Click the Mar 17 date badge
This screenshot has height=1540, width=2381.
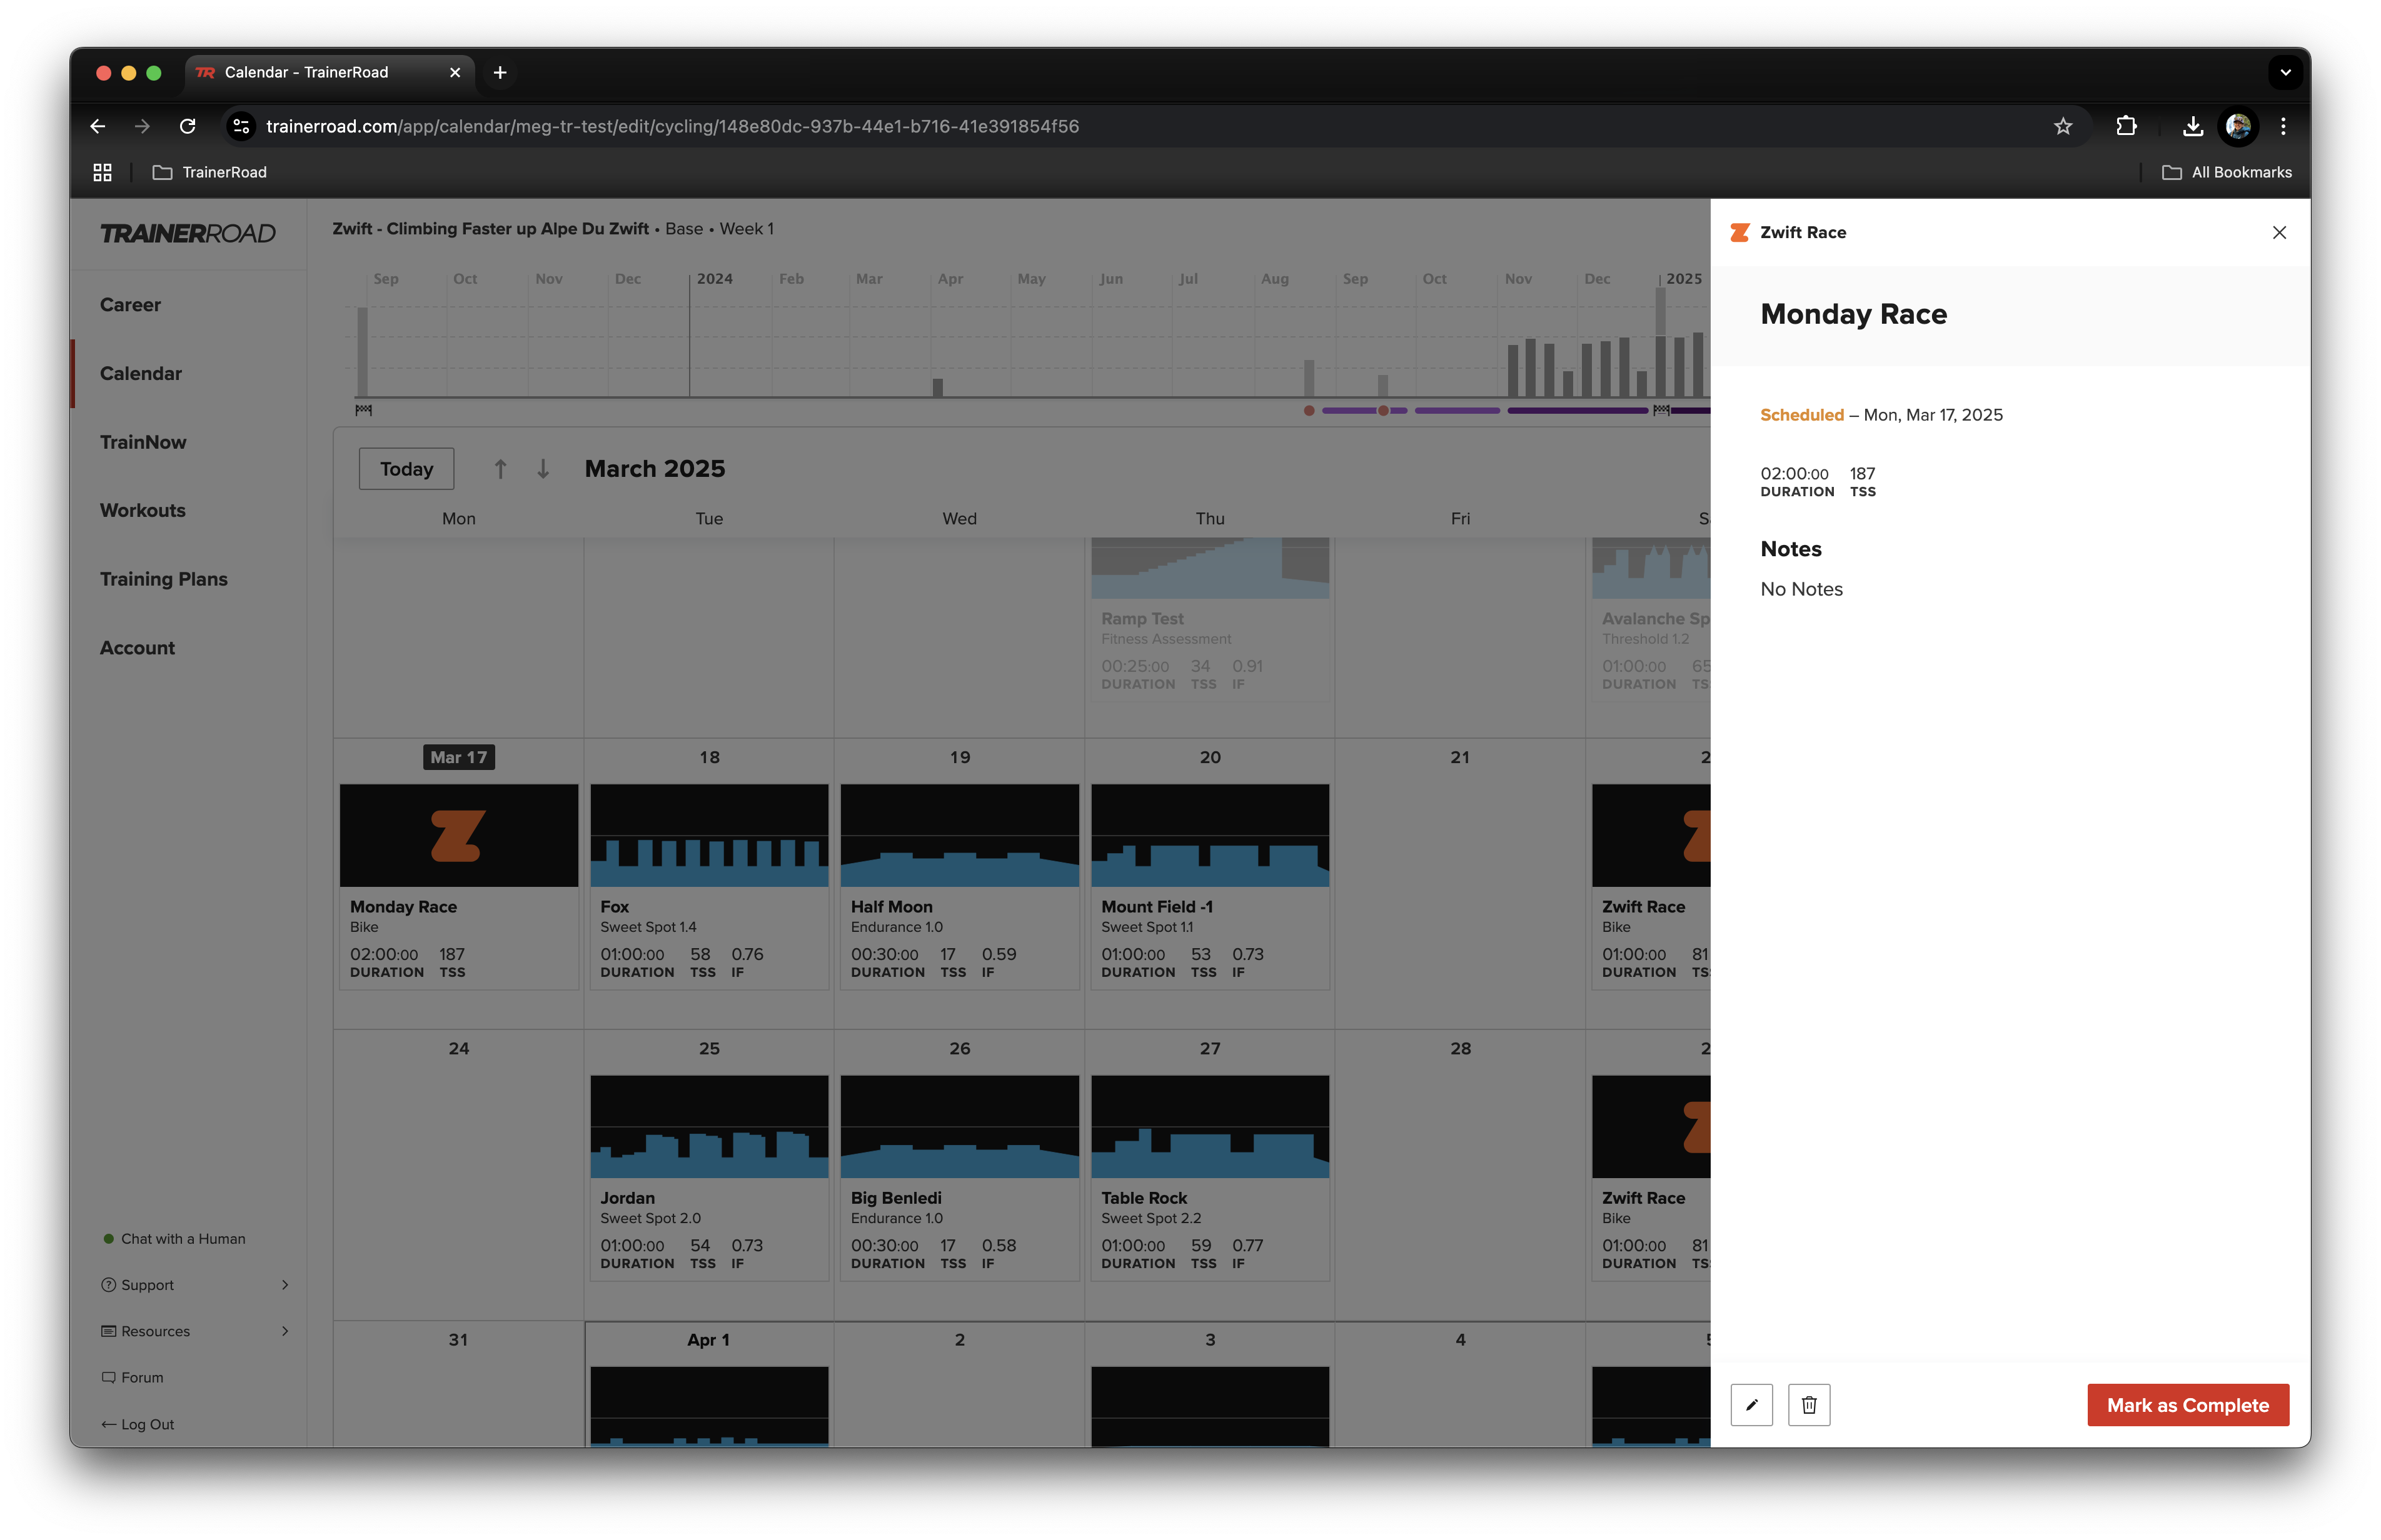pos(458,757)
